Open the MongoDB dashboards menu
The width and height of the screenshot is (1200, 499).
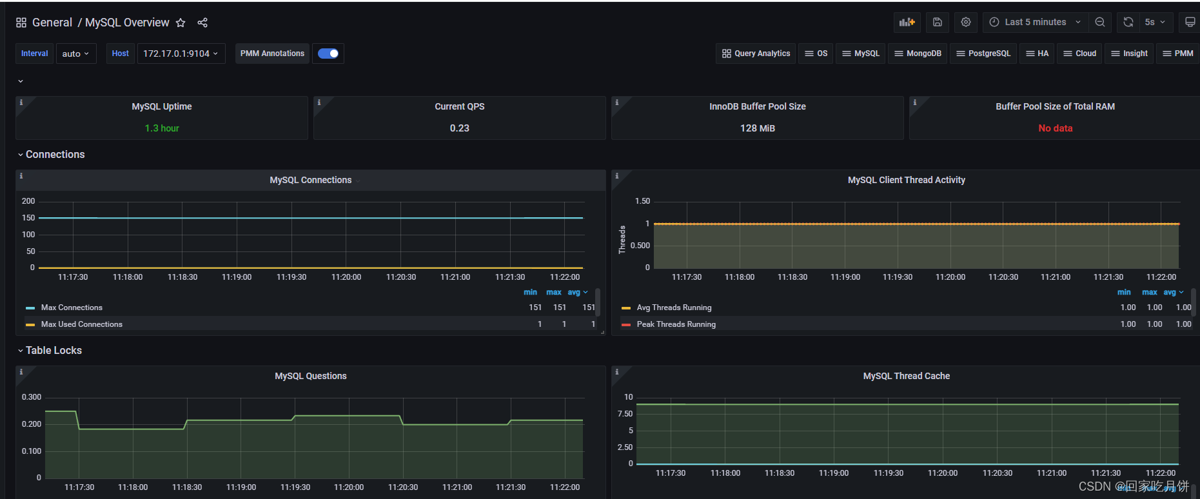point(918,54)
